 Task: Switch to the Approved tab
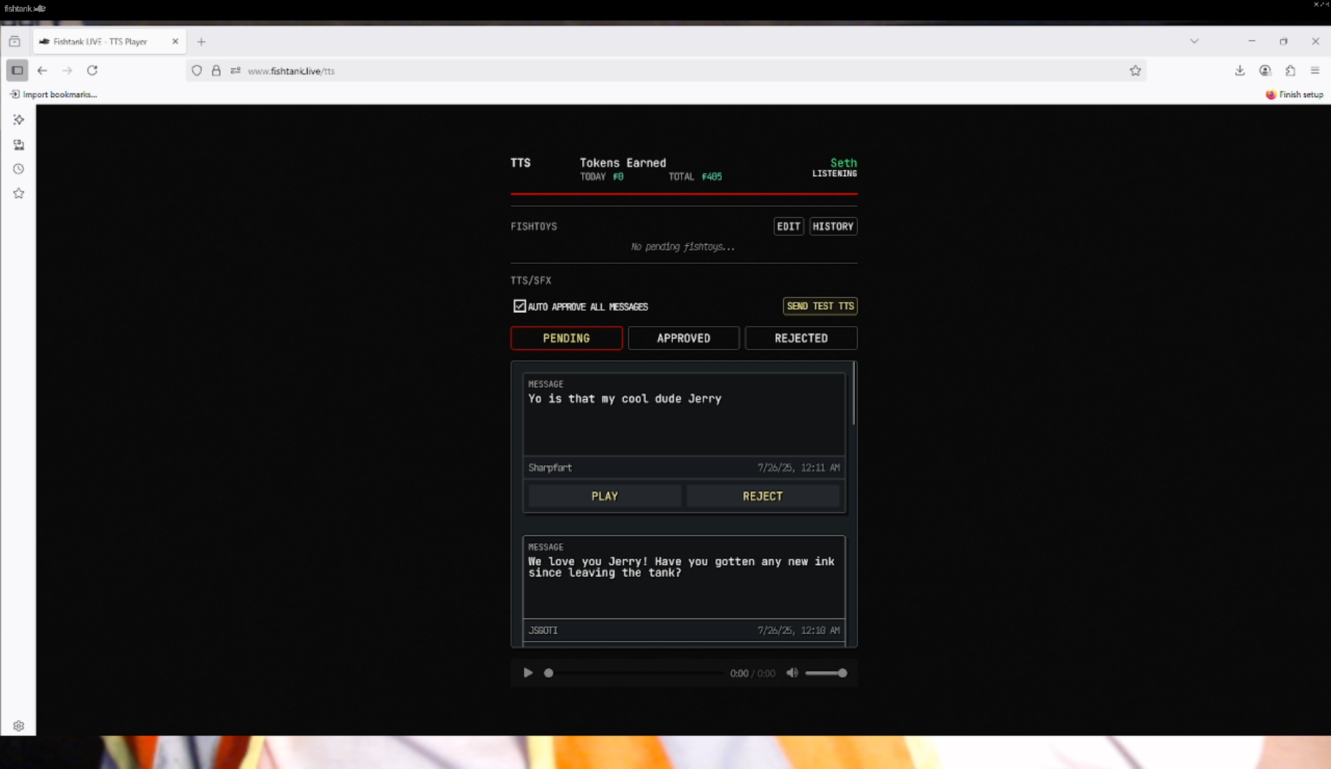pyautogui.click(x=683, y=338)
